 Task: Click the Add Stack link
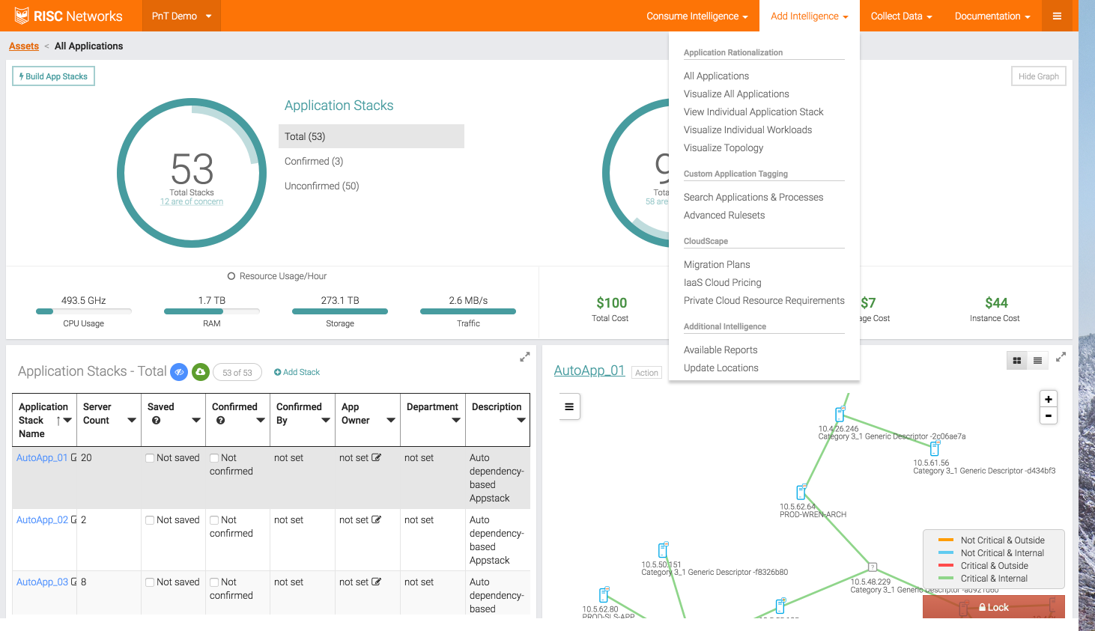click(x=297, y=372)
